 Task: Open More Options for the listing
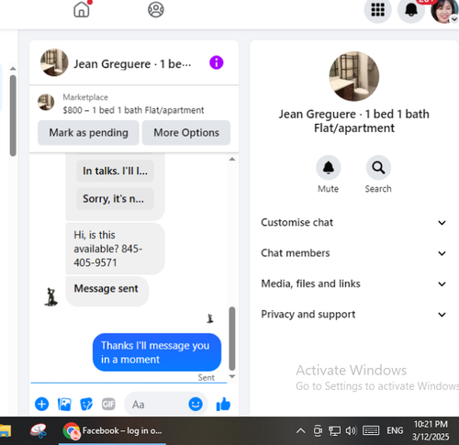tap(186, 133)
